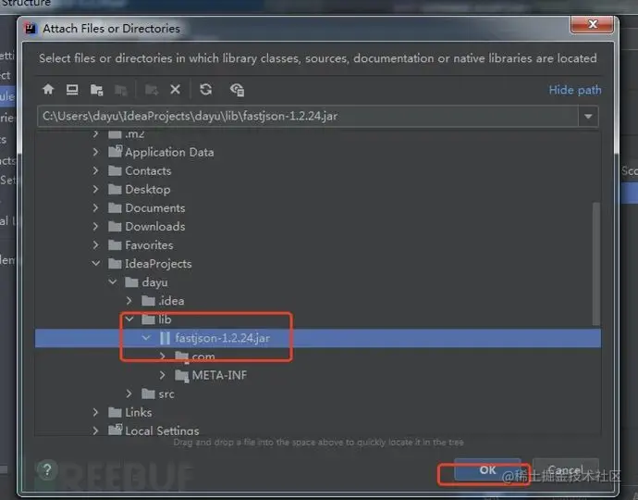Expand the Links folder
638x500 pixels.
pyautogui.click(x=95, y=412)
